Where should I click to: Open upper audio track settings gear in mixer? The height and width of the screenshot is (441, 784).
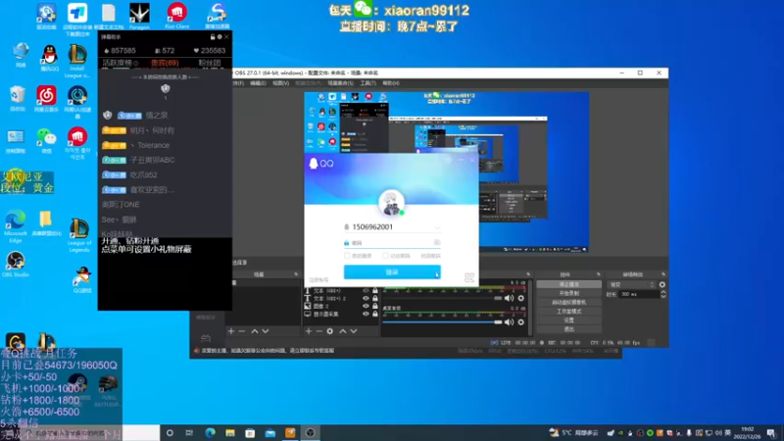pos(521,298)
